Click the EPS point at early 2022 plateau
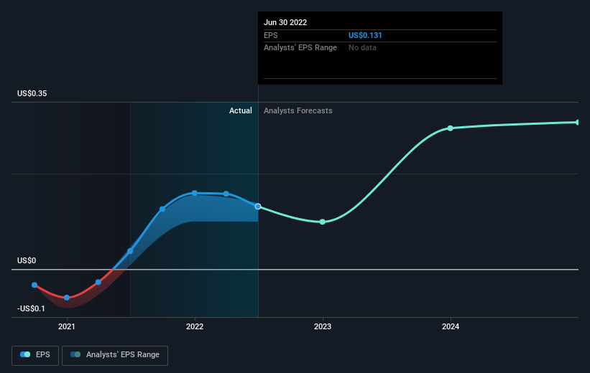Image resolution: width=590 pixels, height=373 pixels. tap(226, 194)
